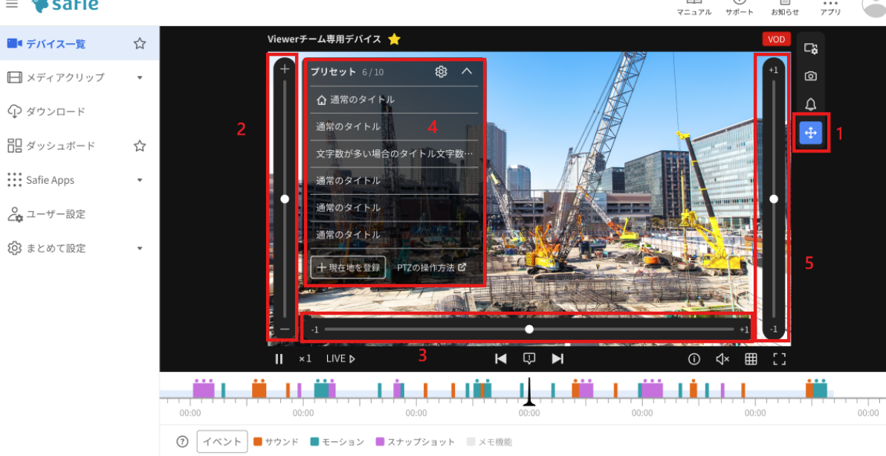Open the camera settings icon in the right toolbar
Screen dimensions: 886x456
(x=810, y=48)
